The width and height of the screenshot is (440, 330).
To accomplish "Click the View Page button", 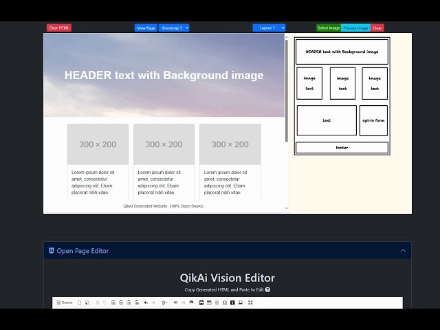I will pos(146,27).
